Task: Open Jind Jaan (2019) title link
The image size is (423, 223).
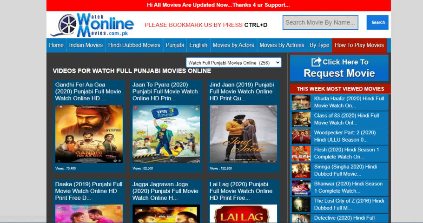Action: tap(241, 92)
